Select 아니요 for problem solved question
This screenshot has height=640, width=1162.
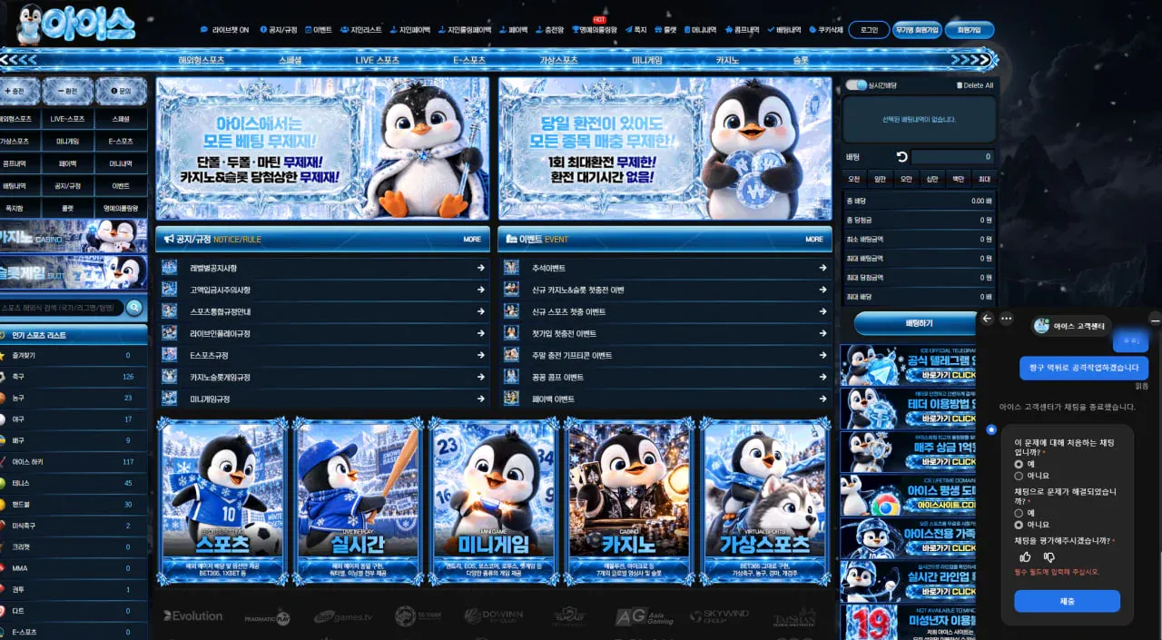click(x=1019, y=525)
